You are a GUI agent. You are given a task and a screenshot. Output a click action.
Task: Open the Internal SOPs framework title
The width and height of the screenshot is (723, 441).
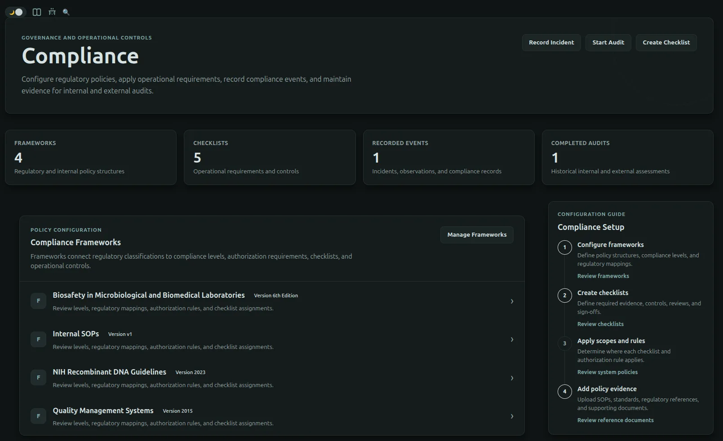point(75,334)
